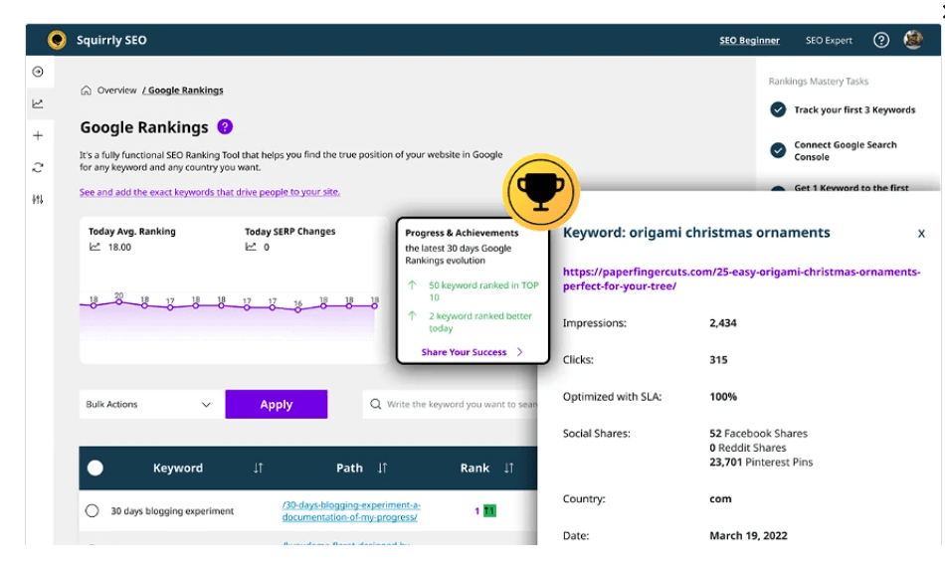Open the user profile avatar
The height and width of the screenshot is (570, 945).
coord(913,40)
